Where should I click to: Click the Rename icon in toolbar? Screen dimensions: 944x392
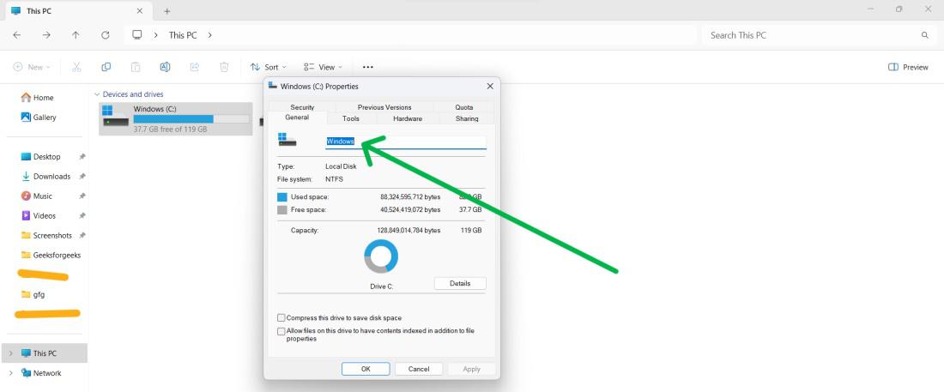[165, 67]
